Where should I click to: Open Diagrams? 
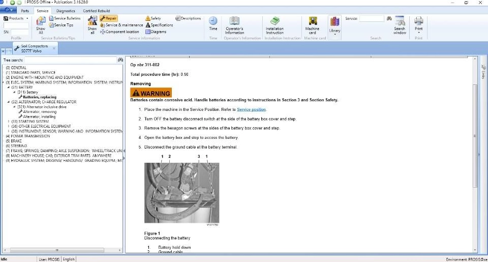tap(156, 32)
